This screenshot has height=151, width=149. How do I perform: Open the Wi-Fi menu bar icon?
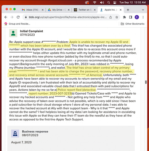[x=95, y=3]
